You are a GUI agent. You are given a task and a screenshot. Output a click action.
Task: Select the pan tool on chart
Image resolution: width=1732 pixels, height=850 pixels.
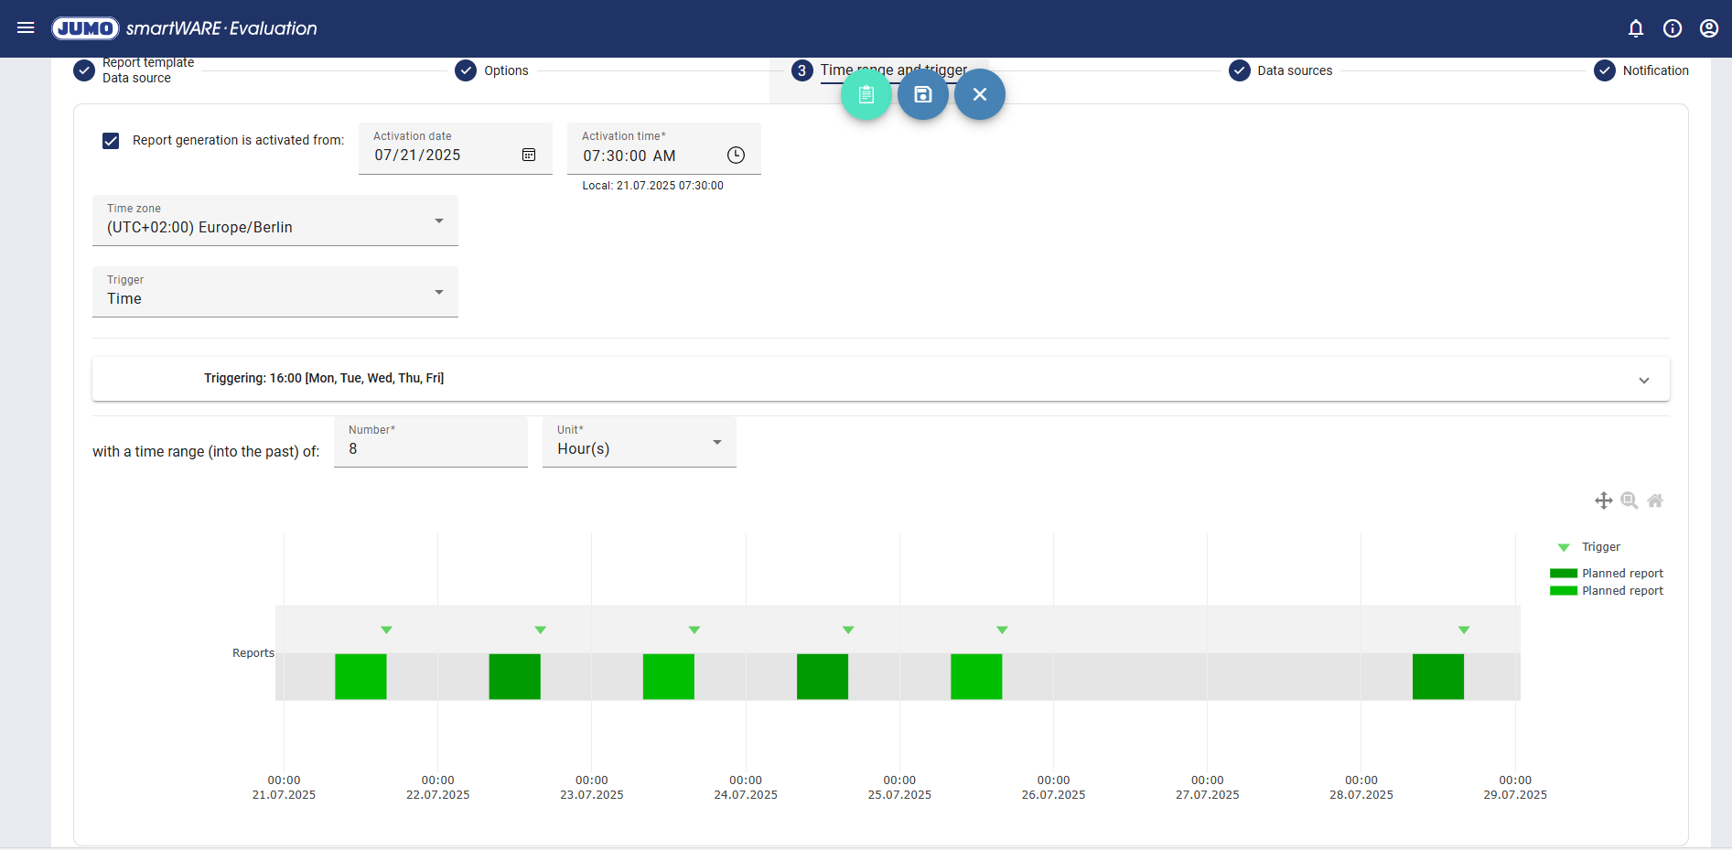1603,500
